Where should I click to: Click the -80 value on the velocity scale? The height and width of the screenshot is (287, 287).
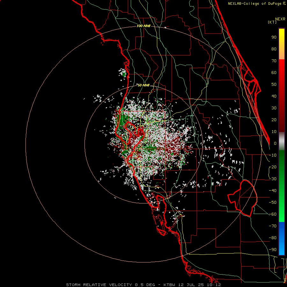(x=273, y=238)
